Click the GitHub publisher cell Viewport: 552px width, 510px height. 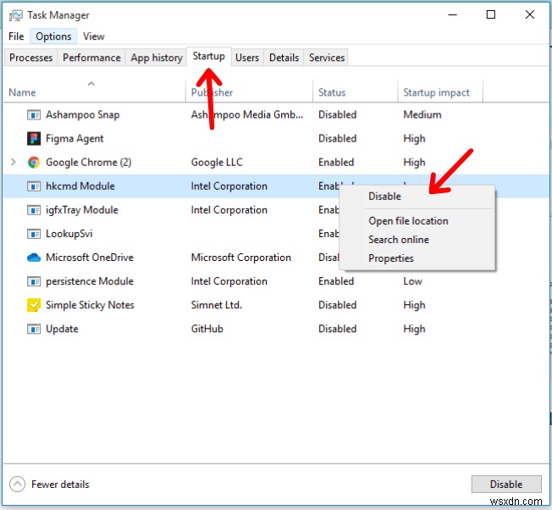(207, 329)
